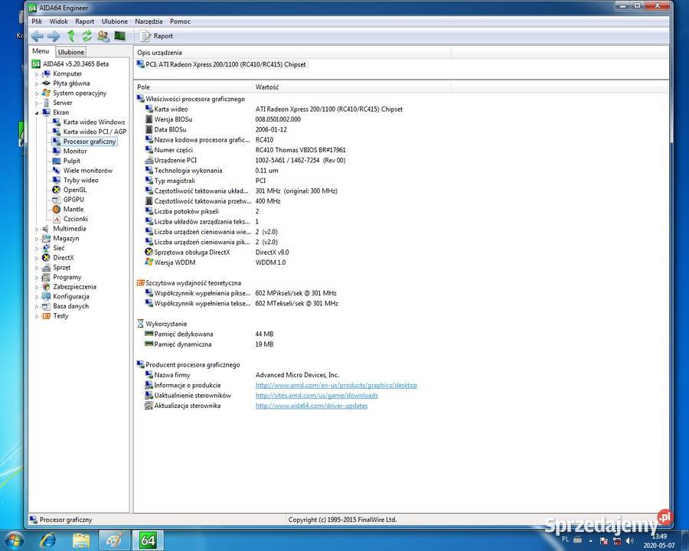Click the Opis urządzenia column header
The image size is (689, 551).
tap(292, 53)
